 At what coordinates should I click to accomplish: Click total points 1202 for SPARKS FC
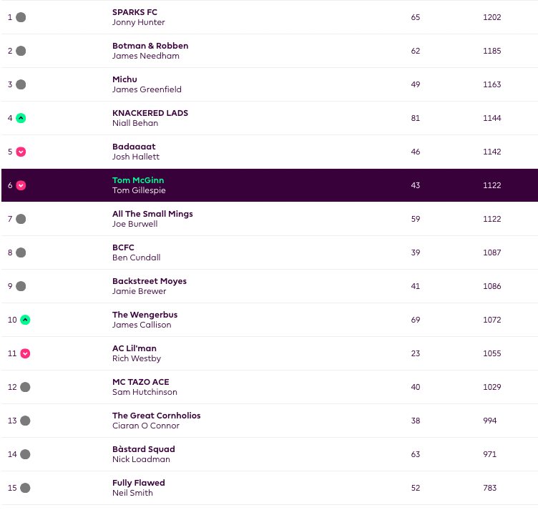point(491,17)
